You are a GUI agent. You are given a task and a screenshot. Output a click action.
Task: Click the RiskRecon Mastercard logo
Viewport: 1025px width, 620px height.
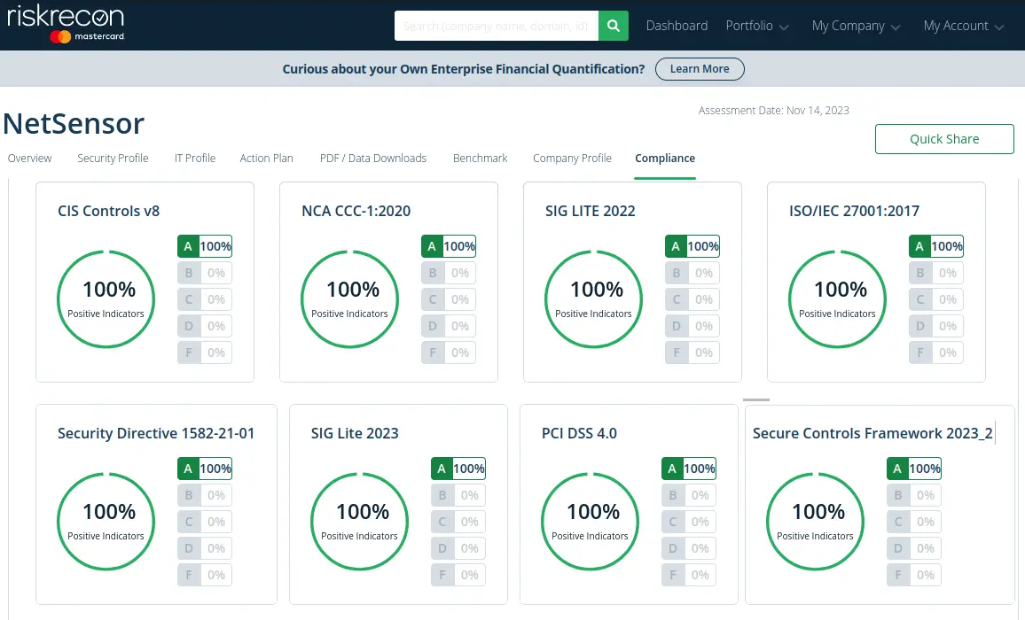[x=66, y=24]
